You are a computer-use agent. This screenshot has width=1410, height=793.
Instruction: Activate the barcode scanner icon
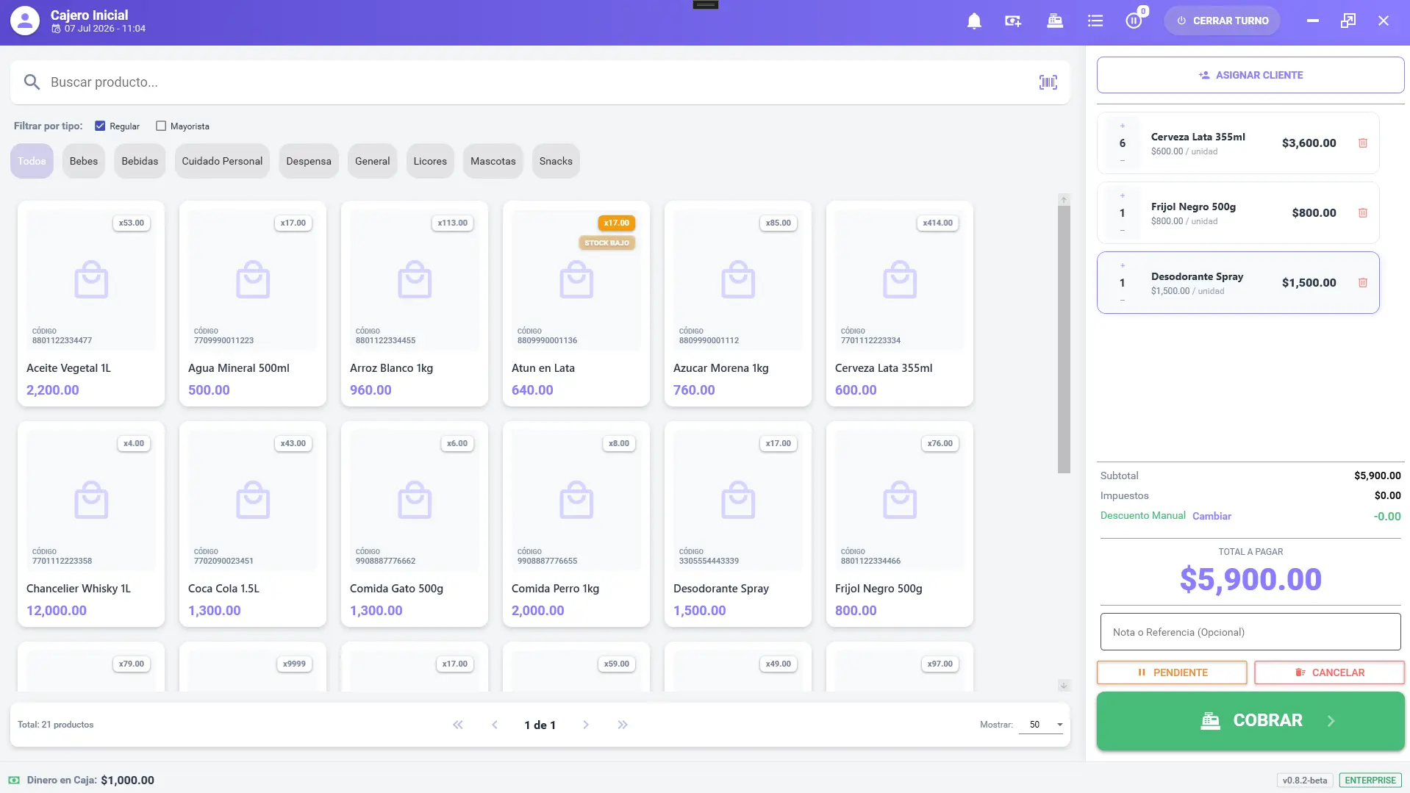click(1048, 82)
